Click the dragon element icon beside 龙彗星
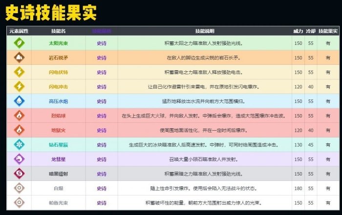This screenshot has height=215, width=342. 19,159
